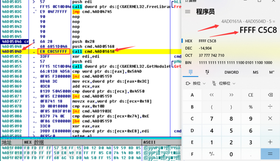Open the memory M dropdown
Viewport: 280px width, 161px height.
(272, 72)
